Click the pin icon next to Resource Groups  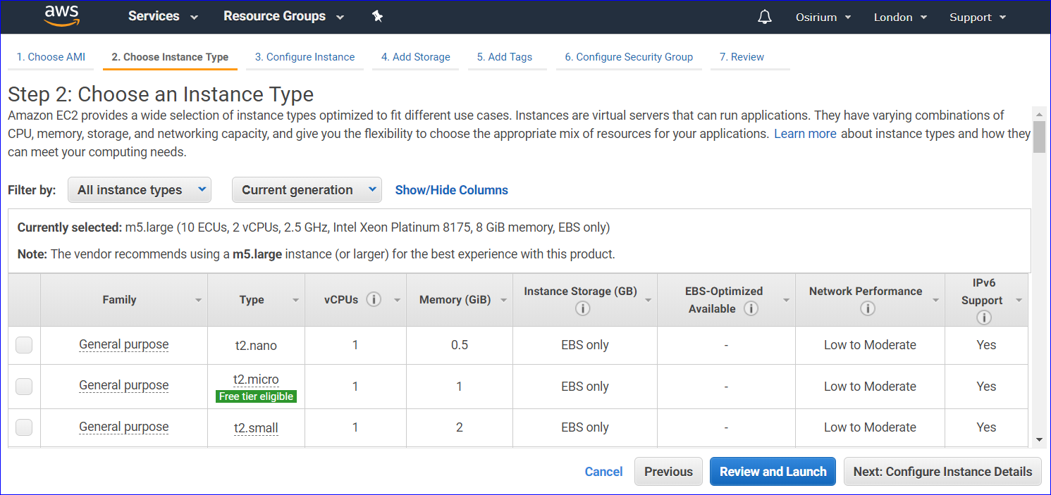tap(377, 15)
